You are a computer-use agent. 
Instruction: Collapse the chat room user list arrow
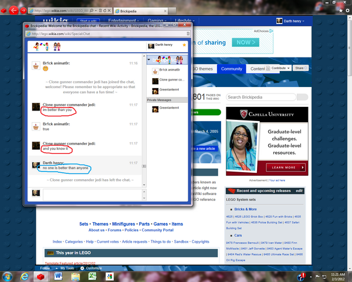pos(148,60)
